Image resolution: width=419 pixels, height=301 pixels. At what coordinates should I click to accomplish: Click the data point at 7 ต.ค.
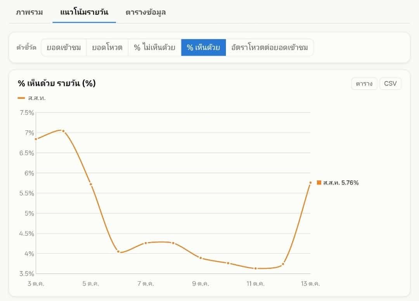tap(145, 243)
